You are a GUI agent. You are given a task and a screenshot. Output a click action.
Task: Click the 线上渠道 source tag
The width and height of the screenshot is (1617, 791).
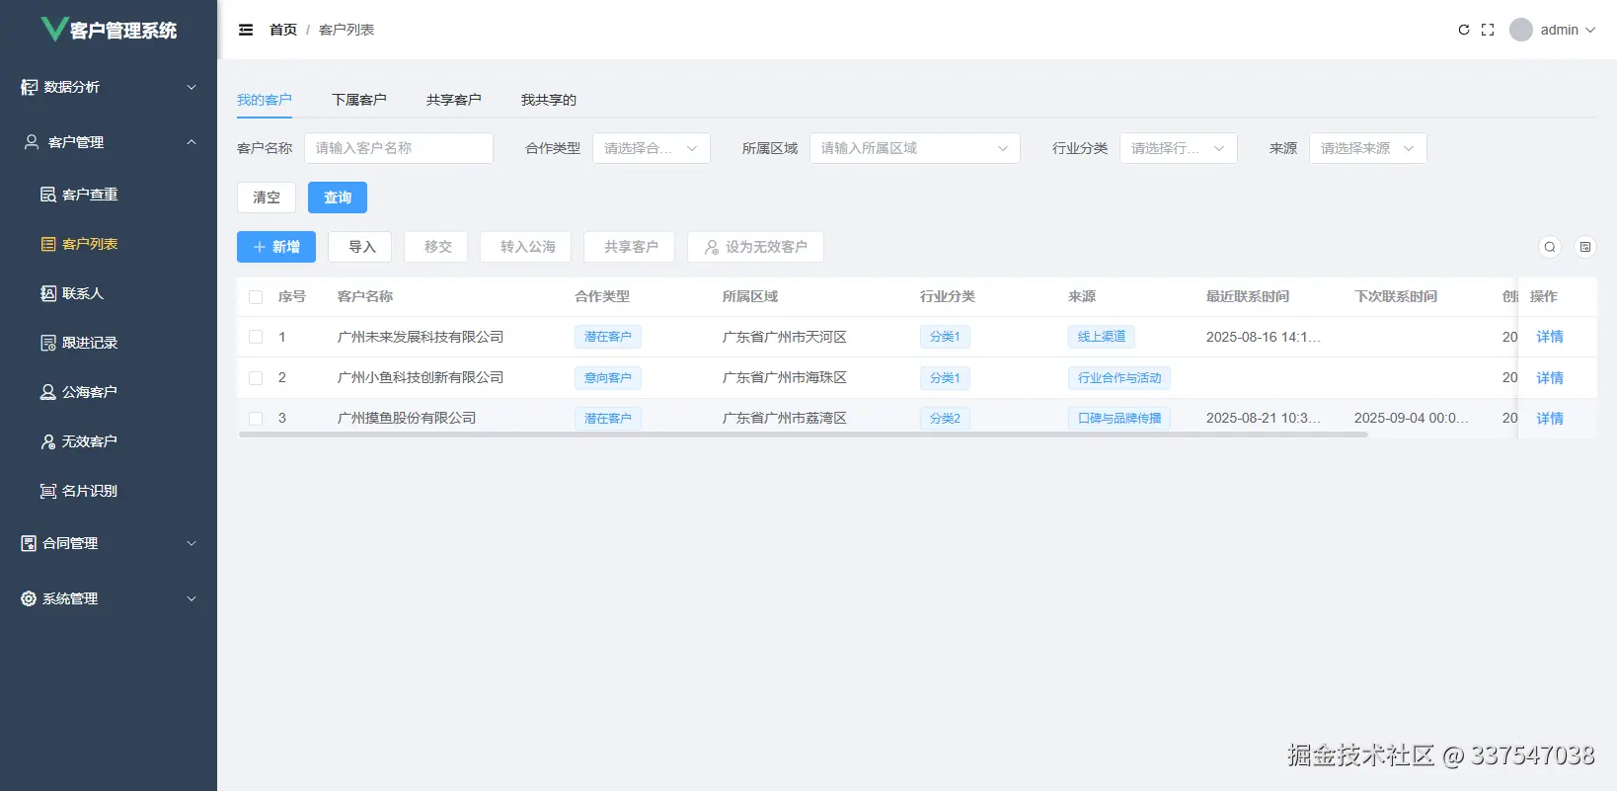coord(1102,337)
